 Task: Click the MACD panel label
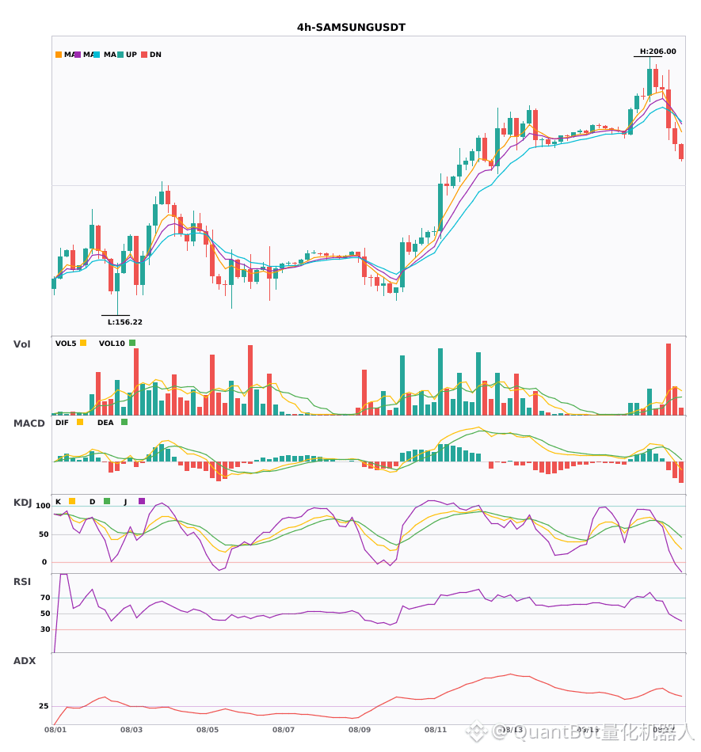tap(29, 423)
